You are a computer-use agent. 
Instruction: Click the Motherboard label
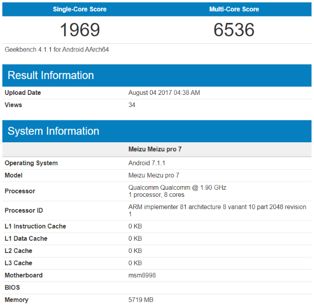click(23, 275)
